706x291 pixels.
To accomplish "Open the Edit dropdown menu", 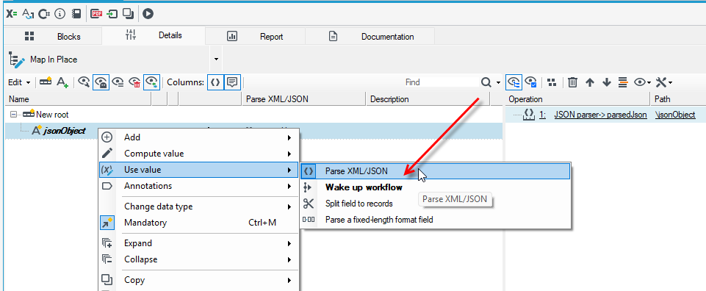I will click(x=19, y=82).
